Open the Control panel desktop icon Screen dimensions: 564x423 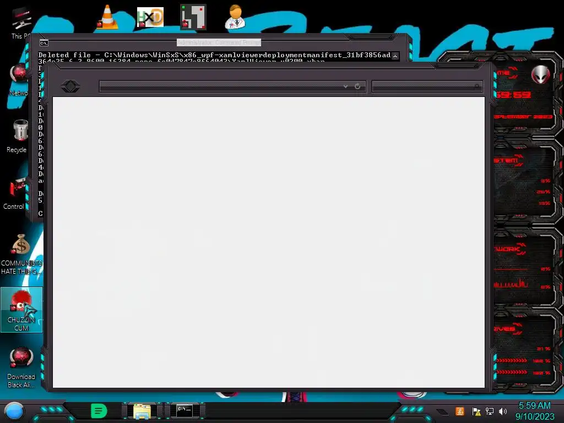[16, 194]
